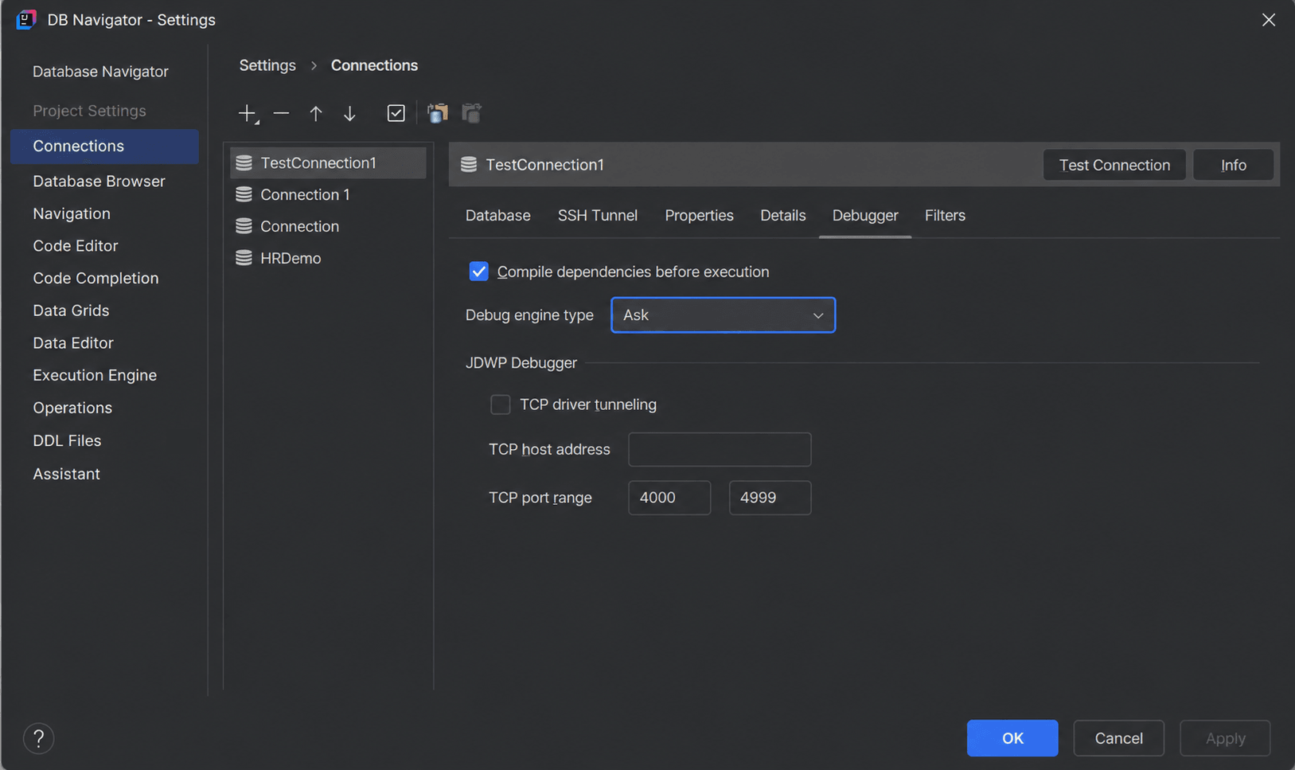Click the Cancel button
Image resolution: width=1295 pixels, height=770 pixels.
tap(1118, 738)
